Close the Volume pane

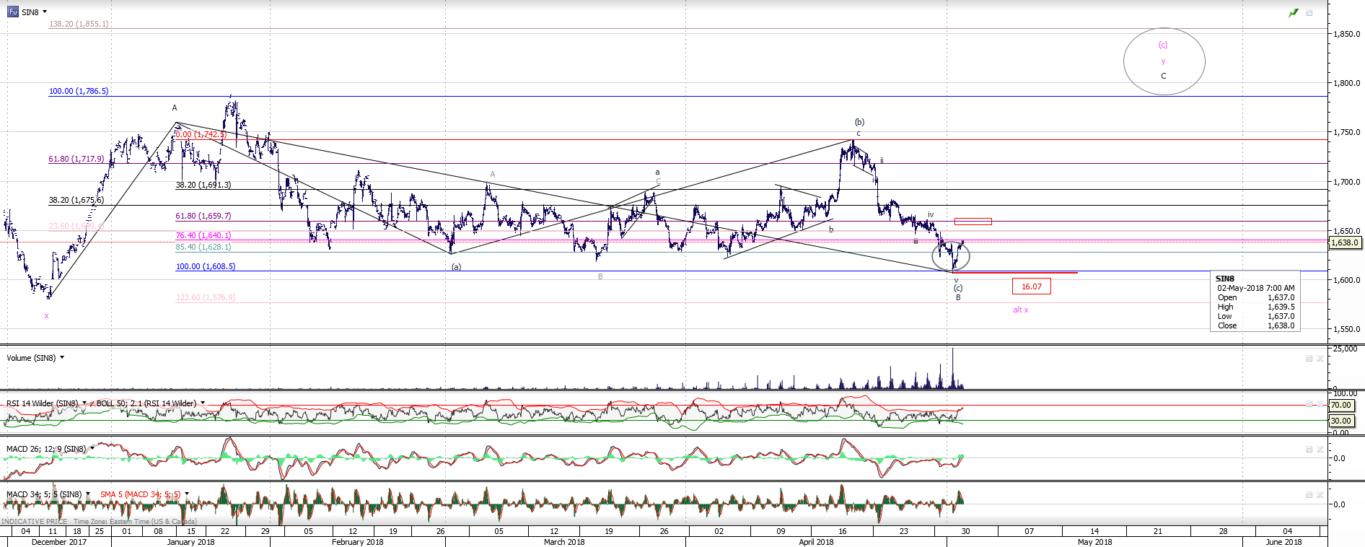(1320, 359)
